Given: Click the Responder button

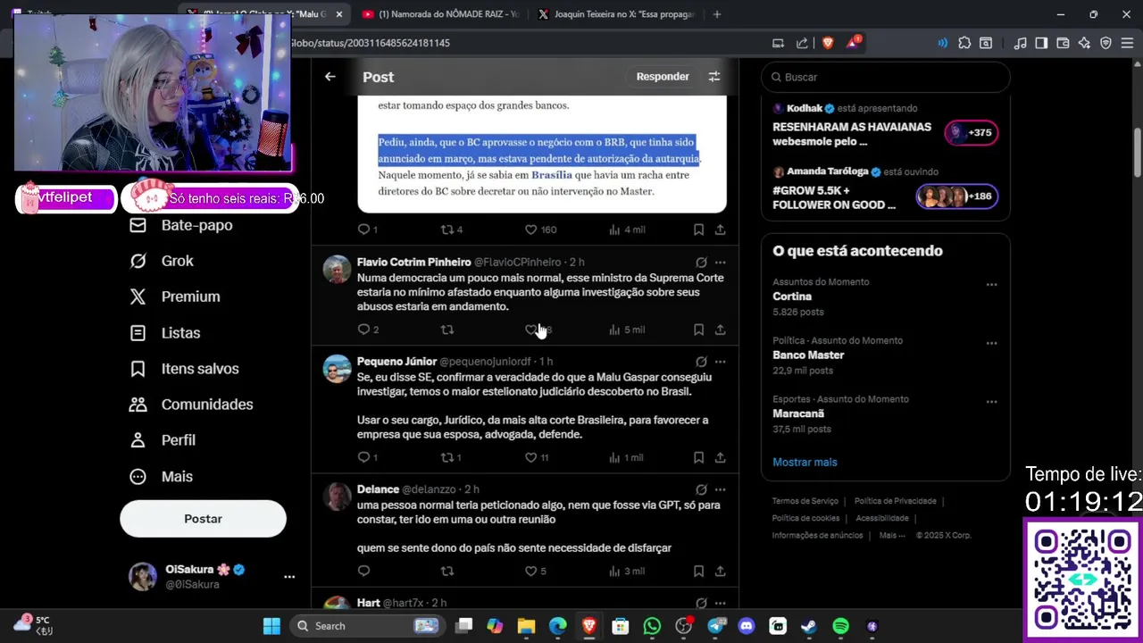Looking at the screenshot, I should (x=663, y=77).
